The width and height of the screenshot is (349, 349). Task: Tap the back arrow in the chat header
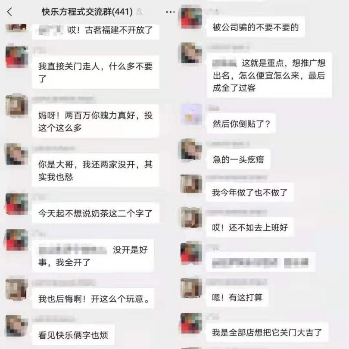click(x=9, y=12)
